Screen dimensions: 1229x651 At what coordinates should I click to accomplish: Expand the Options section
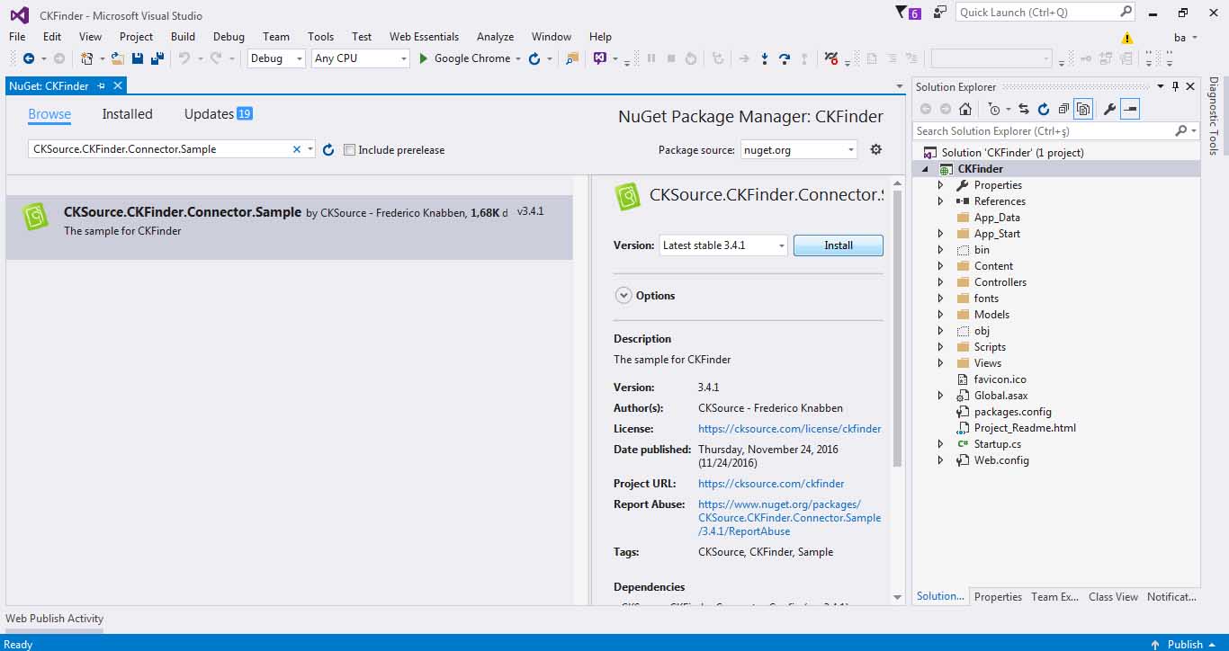(x=623, y=295)
